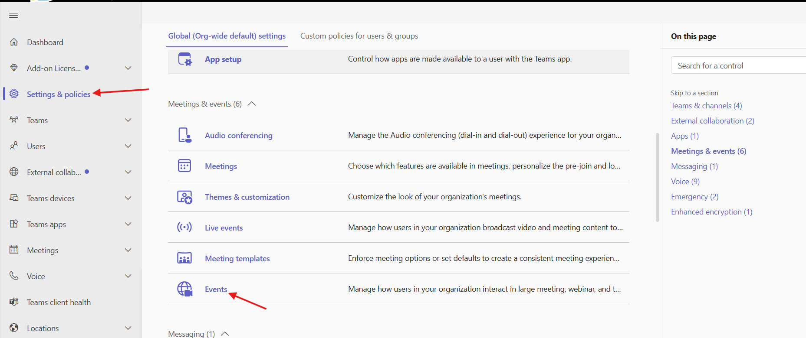Click the Teams people icon in the sidebar

click(x=14, y=120)
